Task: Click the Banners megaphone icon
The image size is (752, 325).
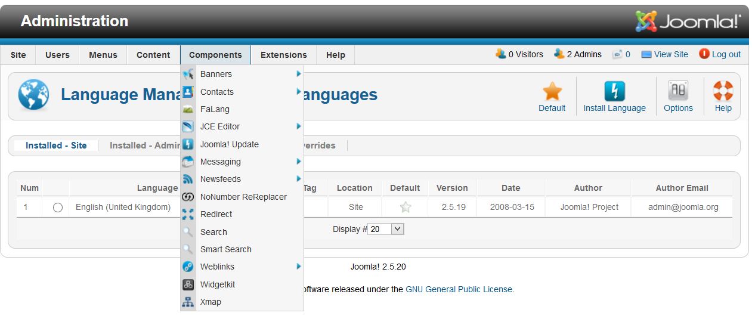Action: (x=188, y=74)
